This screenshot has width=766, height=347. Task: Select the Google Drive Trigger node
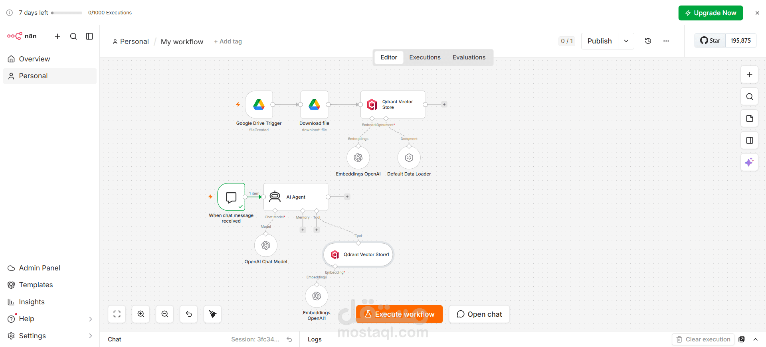[259, 104]
